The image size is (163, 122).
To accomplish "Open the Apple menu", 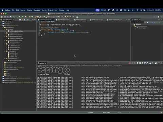I will coord(3,10).
